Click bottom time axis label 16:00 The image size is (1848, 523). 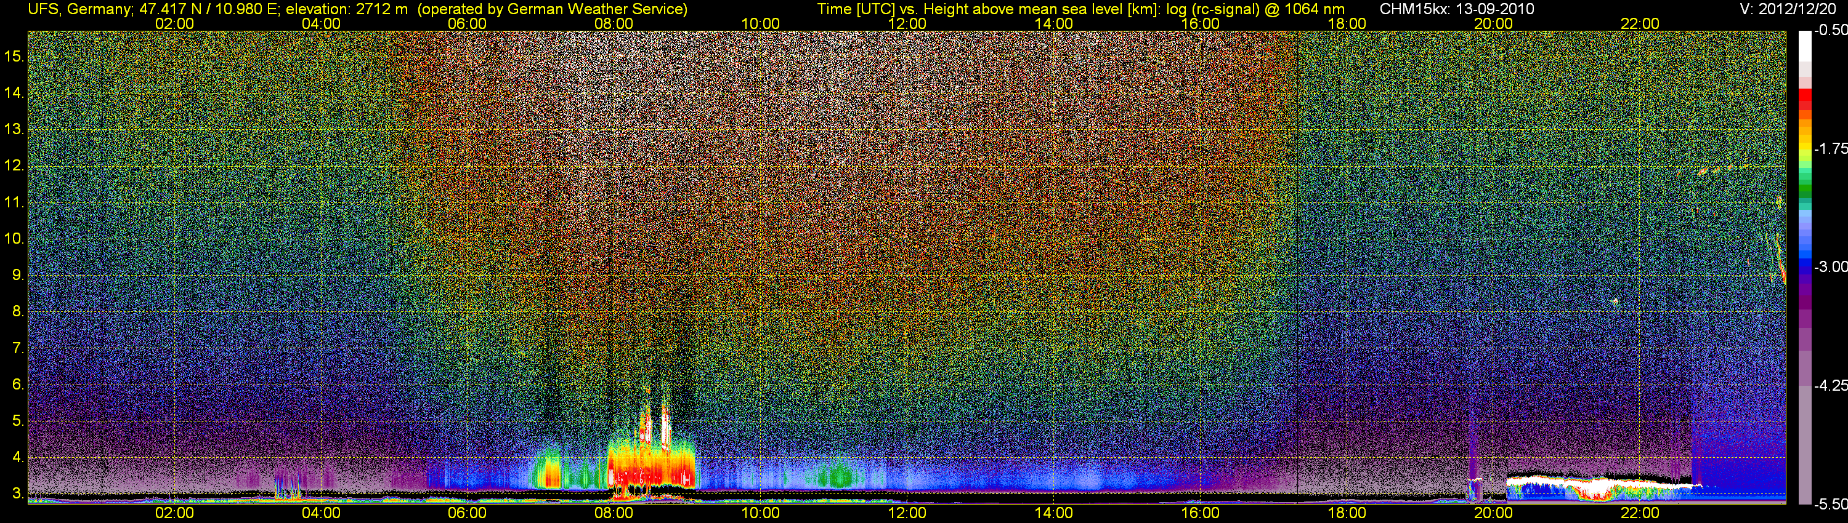(1200, 513)
